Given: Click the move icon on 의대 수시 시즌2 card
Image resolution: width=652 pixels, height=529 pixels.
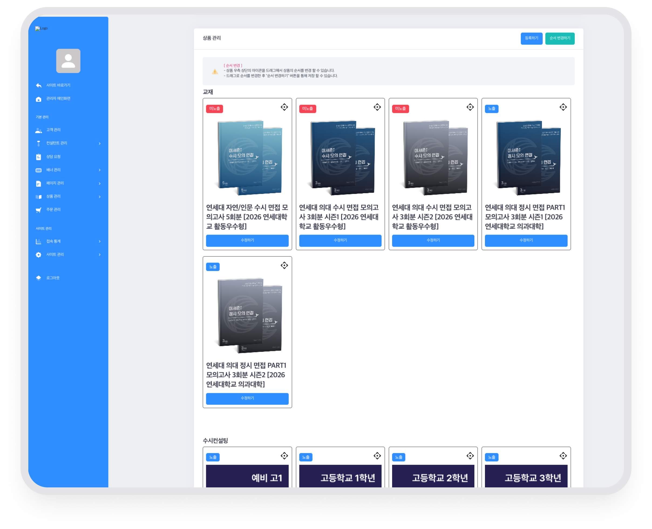Looking at the screenshot, I should pyautogui.click(x=470, y=107).
